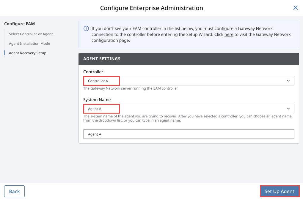Click the Controller field label

[93, 72]
